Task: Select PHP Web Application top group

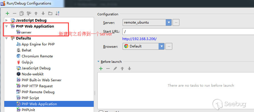Action: pyautogui.click(x=32, y=26)
